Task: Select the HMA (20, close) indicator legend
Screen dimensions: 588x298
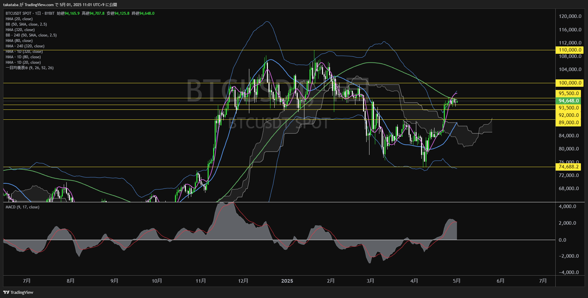Action: (x=19, y=19)
